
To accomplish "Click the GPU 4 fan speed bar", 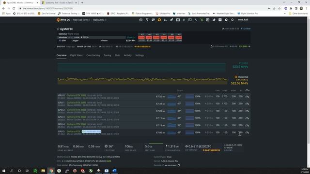I will click(x=189, y=126).
